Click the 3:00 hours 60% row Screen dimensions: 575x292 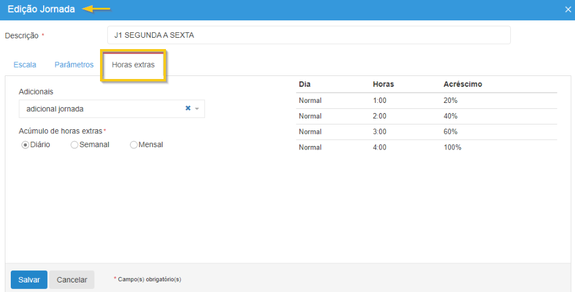[426, 132]
